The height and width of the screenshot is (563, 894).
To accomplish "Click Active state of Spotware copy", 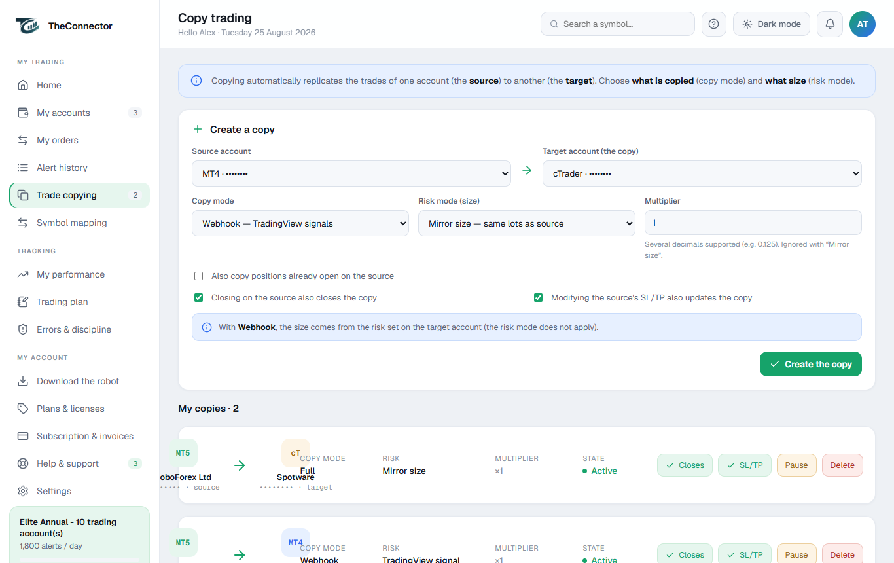I will click(600, 471).
